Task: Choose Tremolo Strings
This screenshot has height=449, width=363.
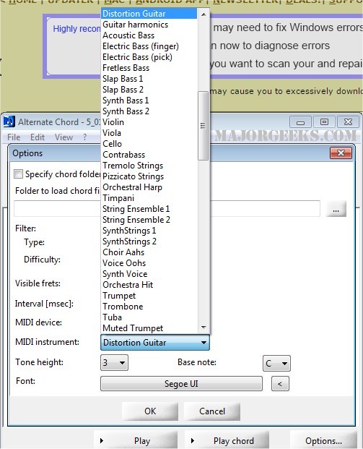Action: click(149, 166)
